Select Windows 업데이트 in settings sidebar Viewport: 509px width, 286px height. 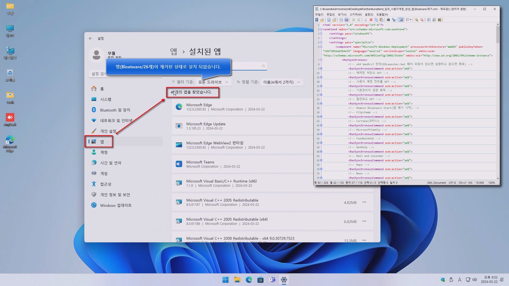[x=116, y=205]
